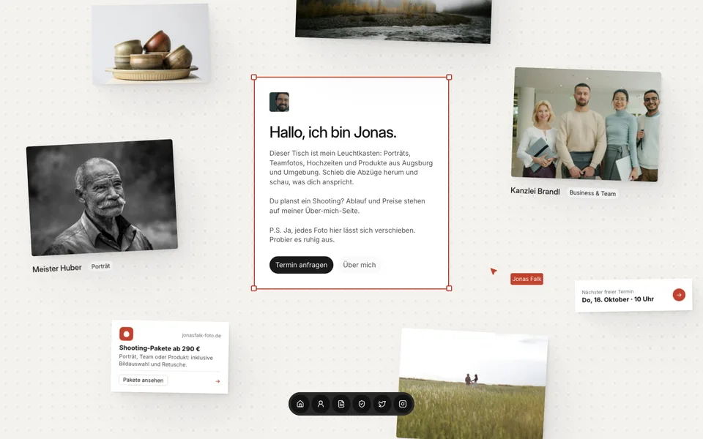Click the Meister Huber caption
The width and height of the screenshot is (703, 439).
57,269
